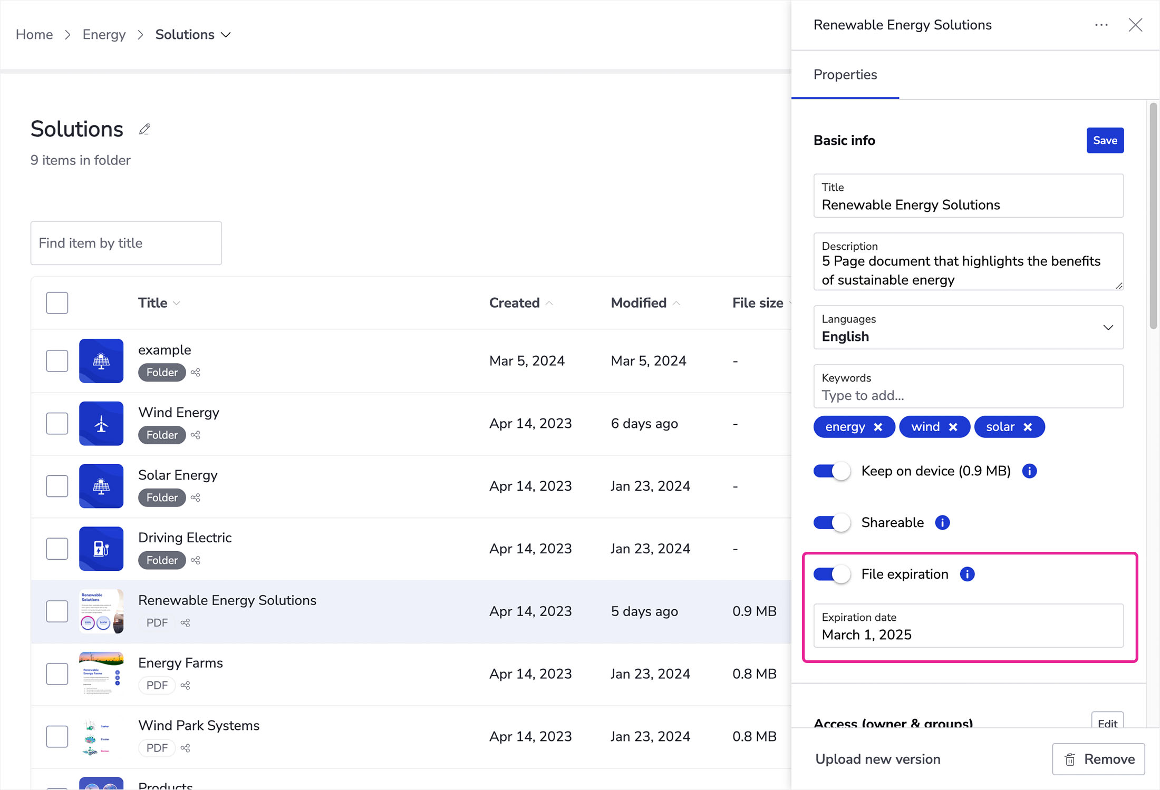Click the share icon on the Renewable Energy Solutions PDF
Viewport: 1160px width, 790px height.
coord(185,623)
